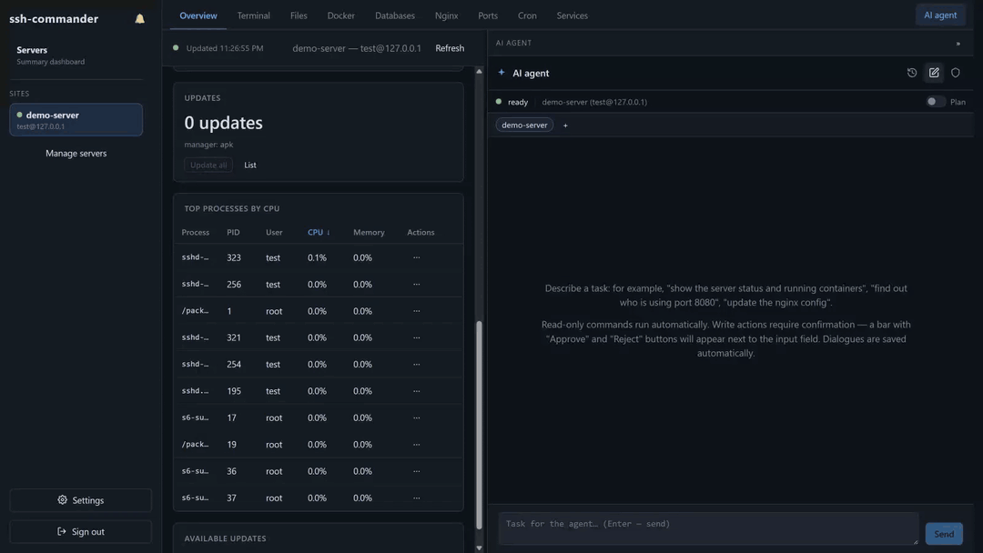Screen dimensions: 983x553
Task: Sort processes by CPU column
Action: point(319,232)
